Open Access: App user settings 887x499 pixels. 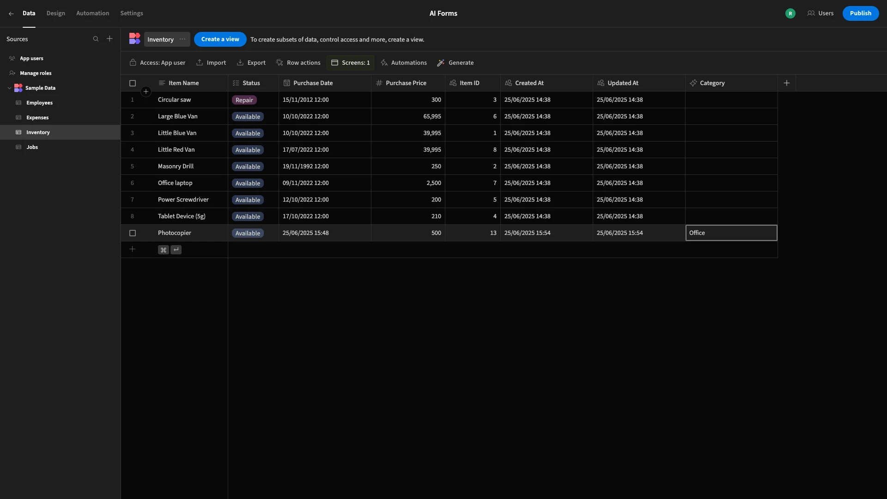pyautogui.click(x=157, y=62)
